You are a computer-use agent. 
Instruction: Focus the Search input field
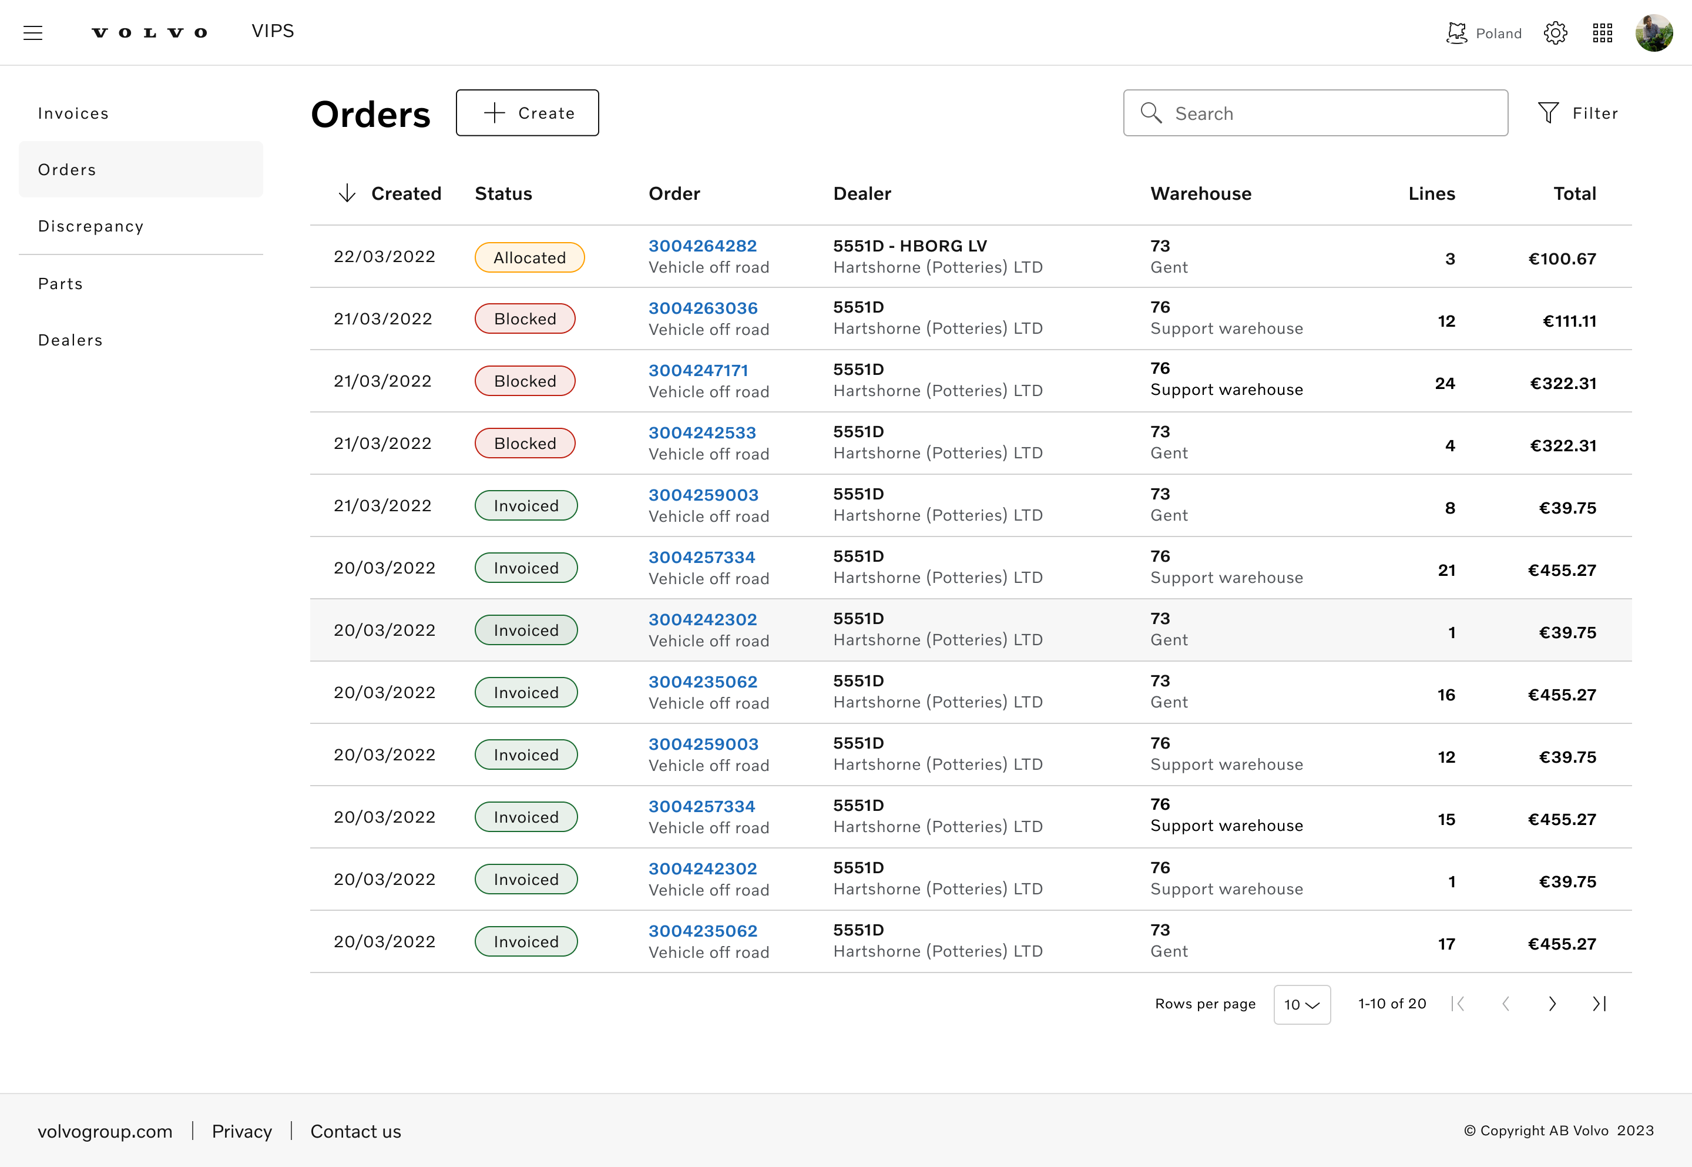1315,113
